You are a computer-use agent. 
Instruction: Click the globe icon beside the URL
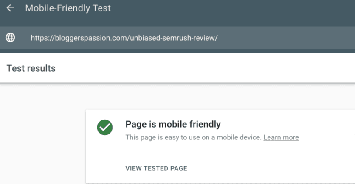[x=11, y=38]
